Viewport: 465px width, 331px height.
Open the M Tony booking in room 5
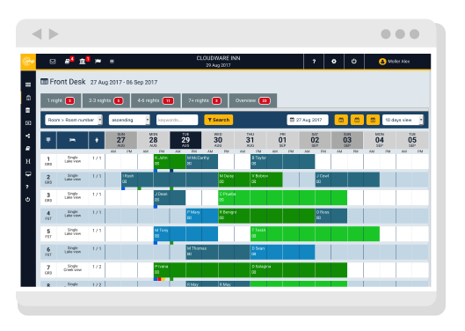185,234
